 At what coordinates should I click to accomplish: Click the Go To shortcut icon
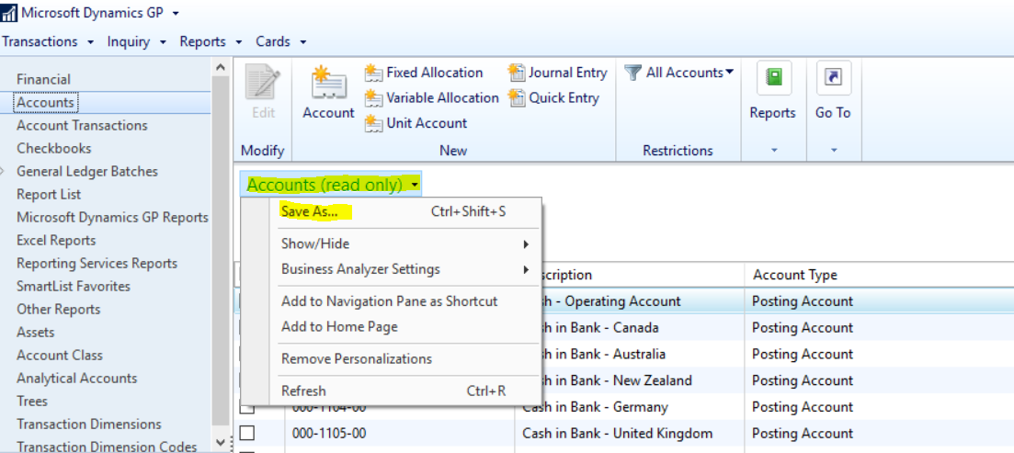(x=833, y=78)
